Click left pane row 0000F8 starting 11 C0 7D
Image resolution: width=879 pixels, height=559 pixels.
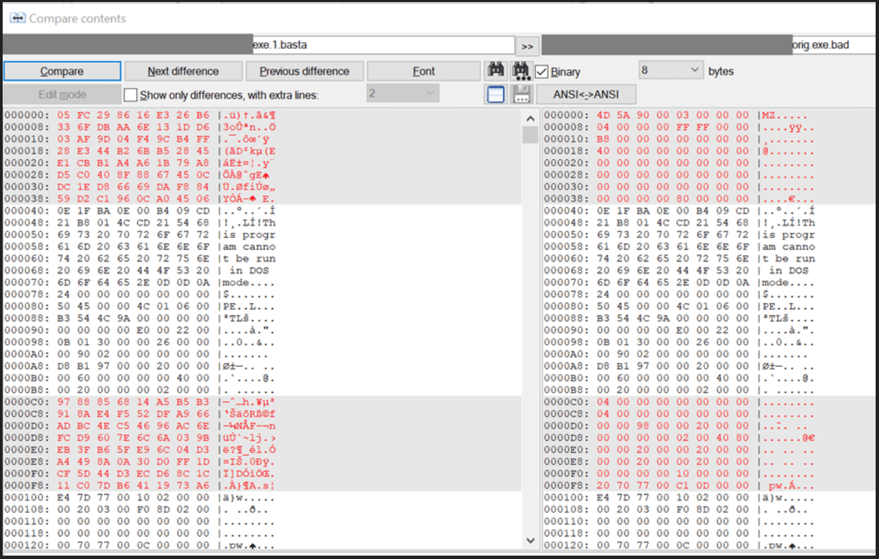[141, 486]
